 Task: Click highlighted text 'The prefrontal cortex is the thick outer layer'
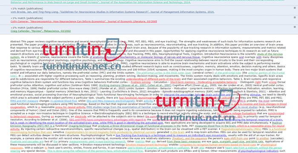(163, 73)
